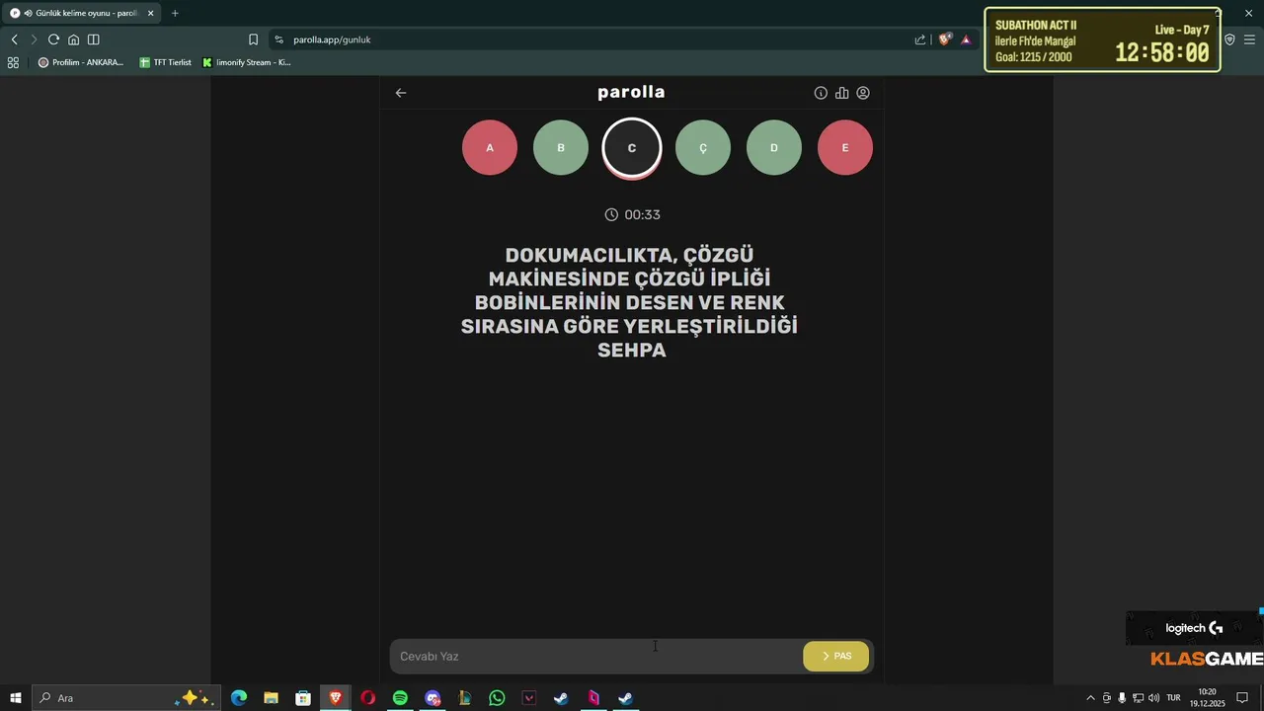Viewport: 1264px width, 711px height.
Task: Reload the page with refresh icon
Action: pos(53,39)
